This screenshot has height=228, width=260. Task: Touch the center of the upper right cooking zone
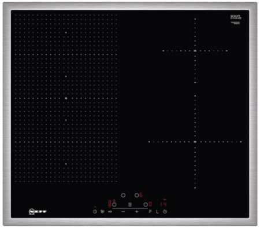coord(195,51)
